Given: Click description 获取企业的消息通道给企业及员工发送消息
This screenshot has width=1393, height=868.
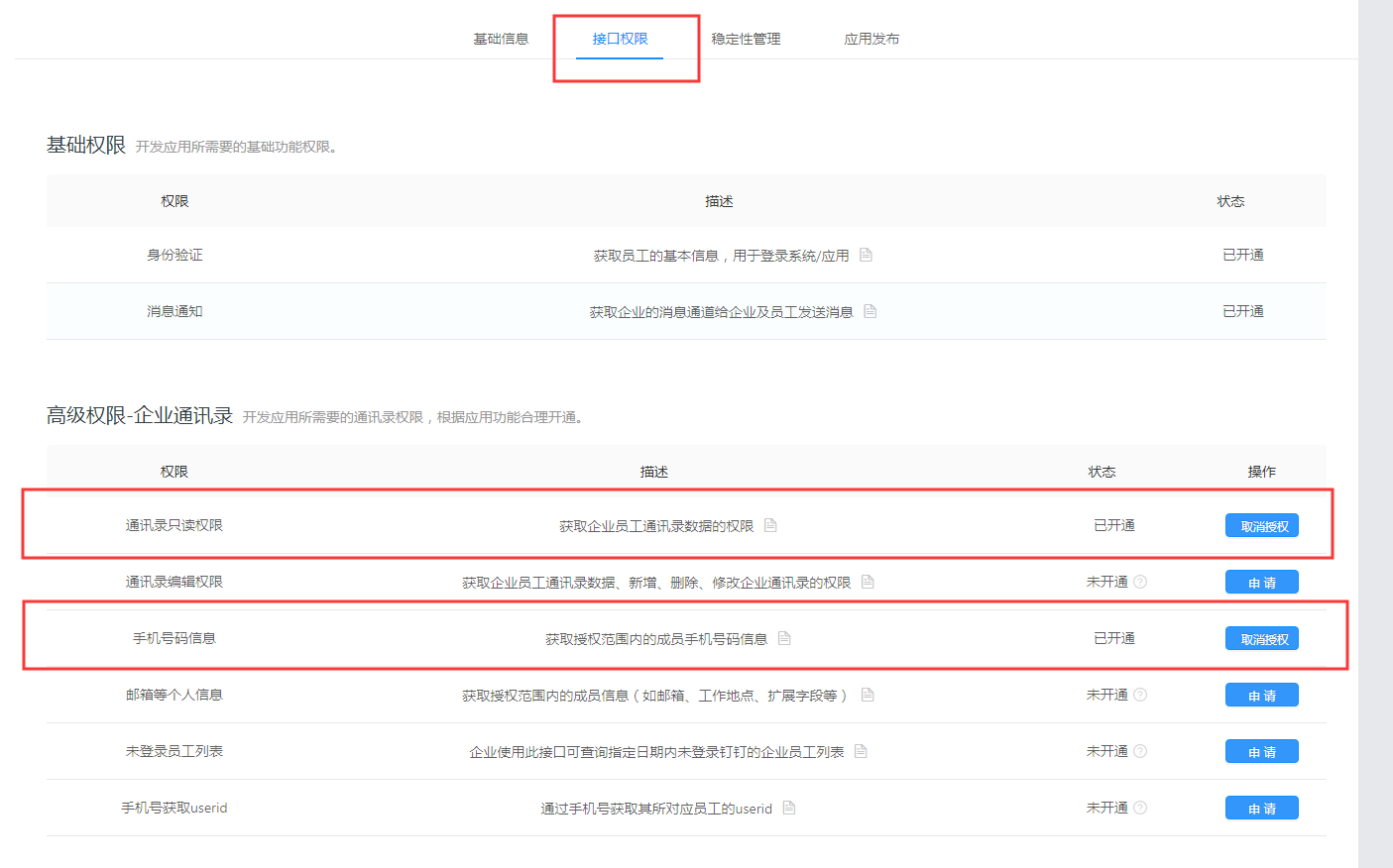Looking at the screenshot, I should [x=721, y=312].
